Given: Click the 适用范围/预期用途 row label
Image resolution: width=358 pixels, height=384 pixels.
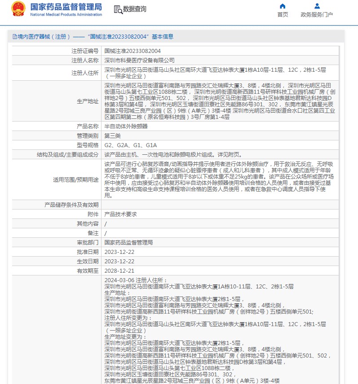Looking at the screenshot, I should point(75,180).
